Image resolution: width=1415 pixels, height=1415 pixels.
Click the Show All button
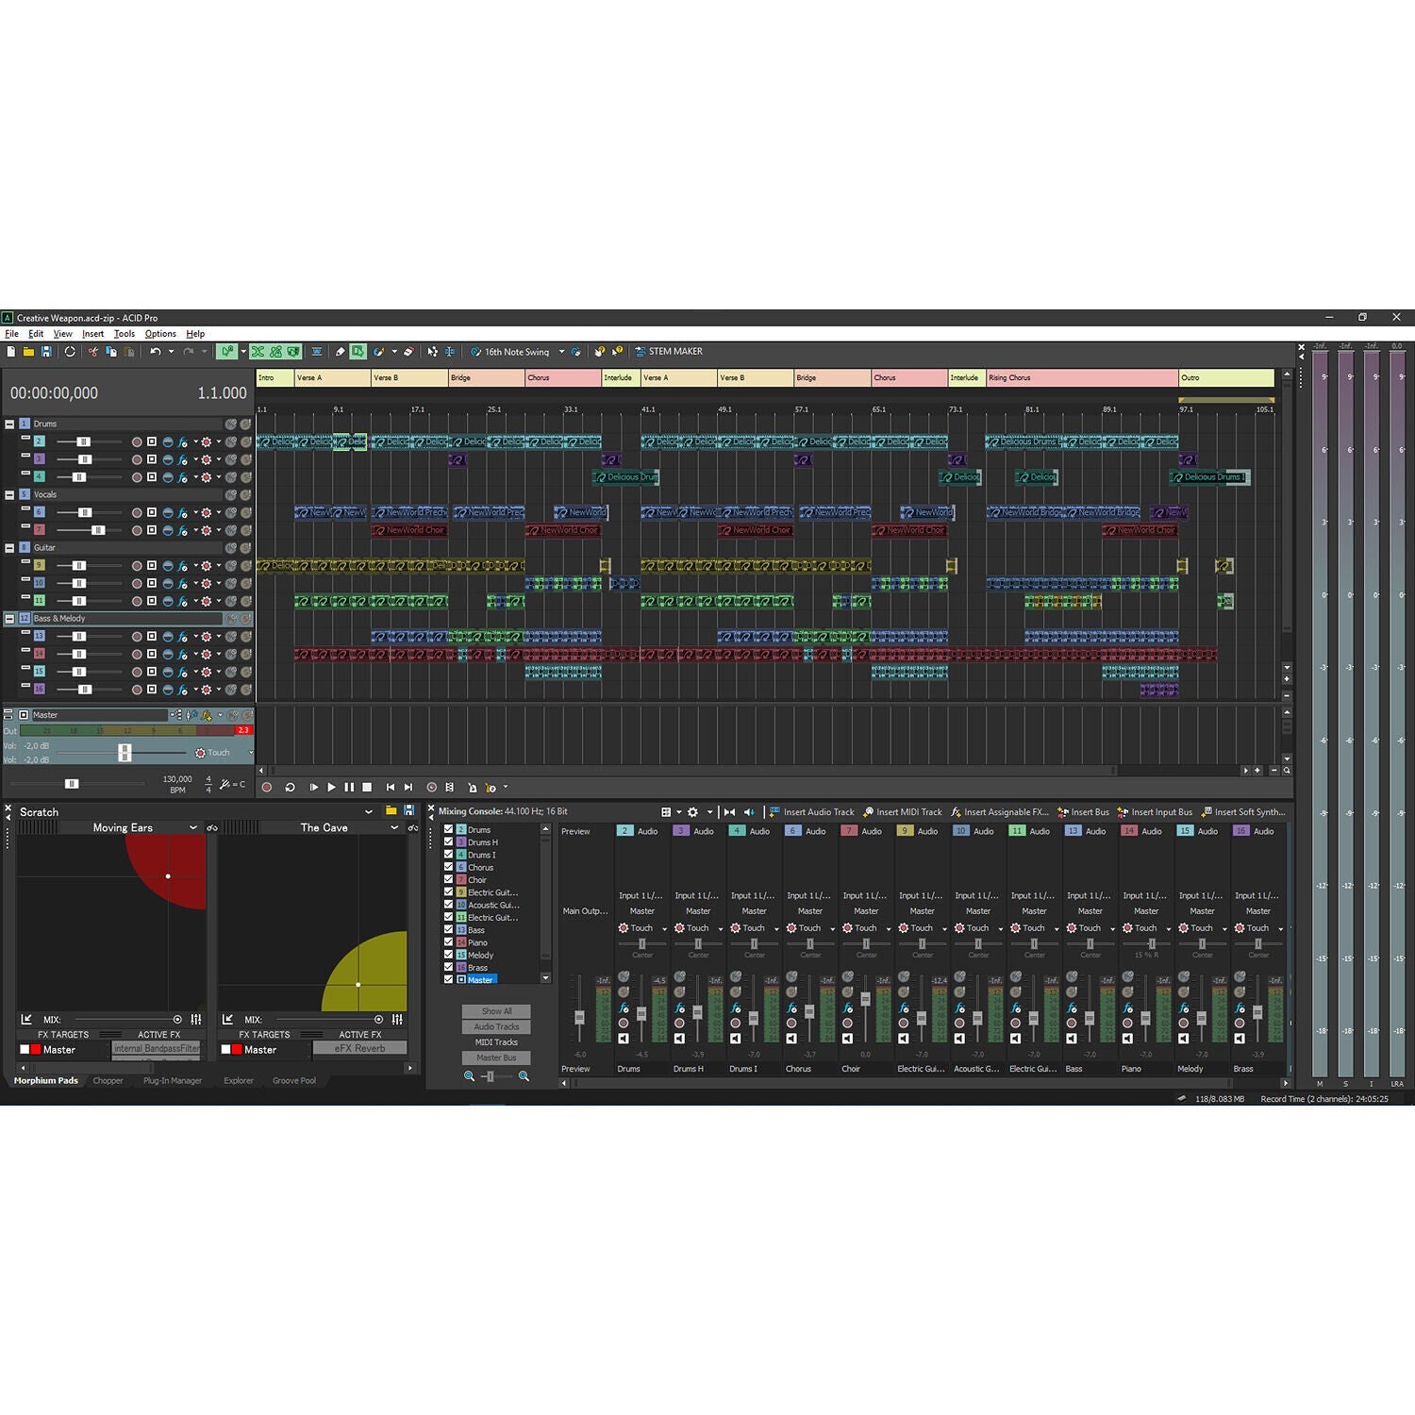496,1011
